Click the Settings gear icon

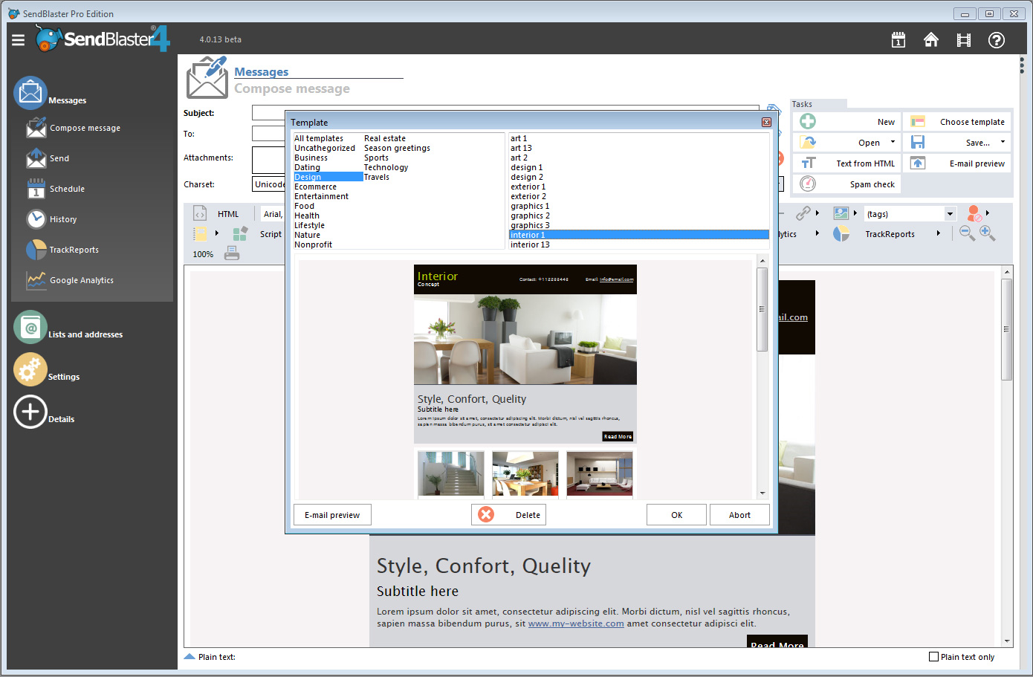(x=30, y=370)
